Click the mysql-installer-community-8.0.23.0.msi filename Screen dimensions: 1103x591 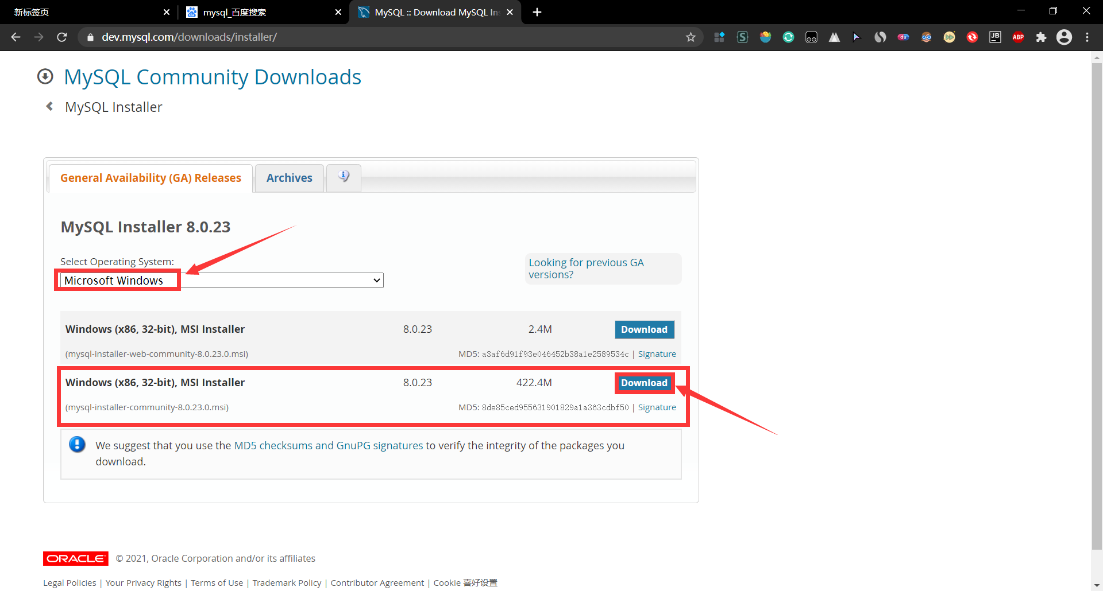pos(147,407)
